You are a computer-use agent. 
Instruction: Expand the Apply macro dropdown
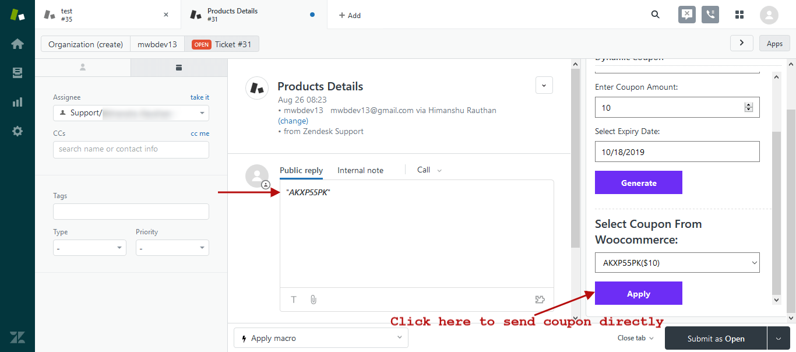tap(320, 338)
